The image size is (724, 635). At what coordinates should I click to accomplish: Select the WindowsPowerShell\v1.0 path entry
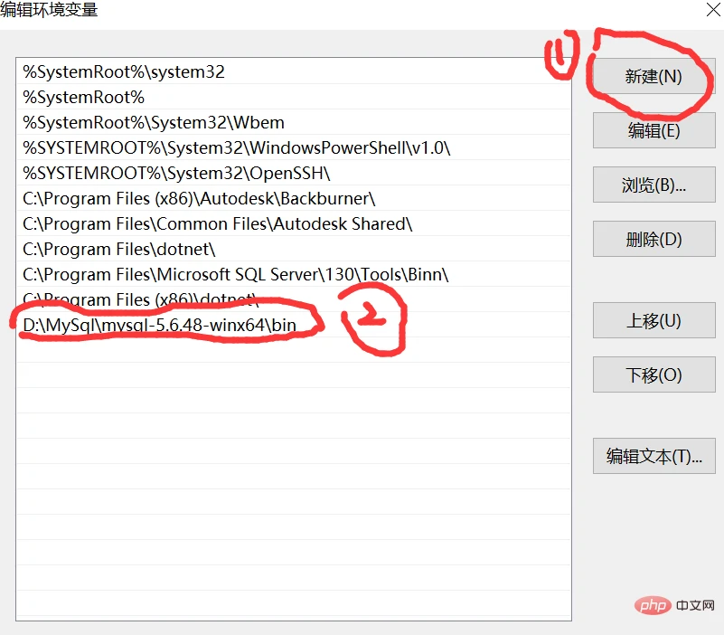[294, 147]
